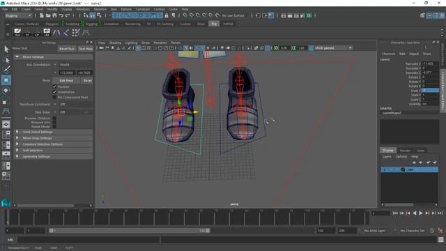Expand the Joint Orient Settings section
Screen dimensions: 446x251
click(17, 132)
